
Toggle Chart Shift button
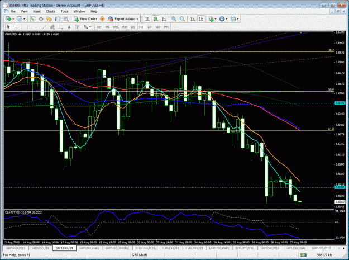[201, 19]
